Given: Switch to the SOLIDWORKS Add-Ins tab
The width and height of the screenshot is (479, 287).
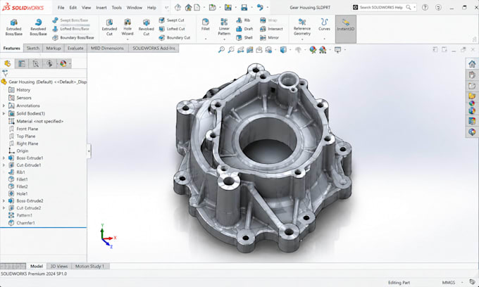Looking at the screenshot, I should coord(154,49).
